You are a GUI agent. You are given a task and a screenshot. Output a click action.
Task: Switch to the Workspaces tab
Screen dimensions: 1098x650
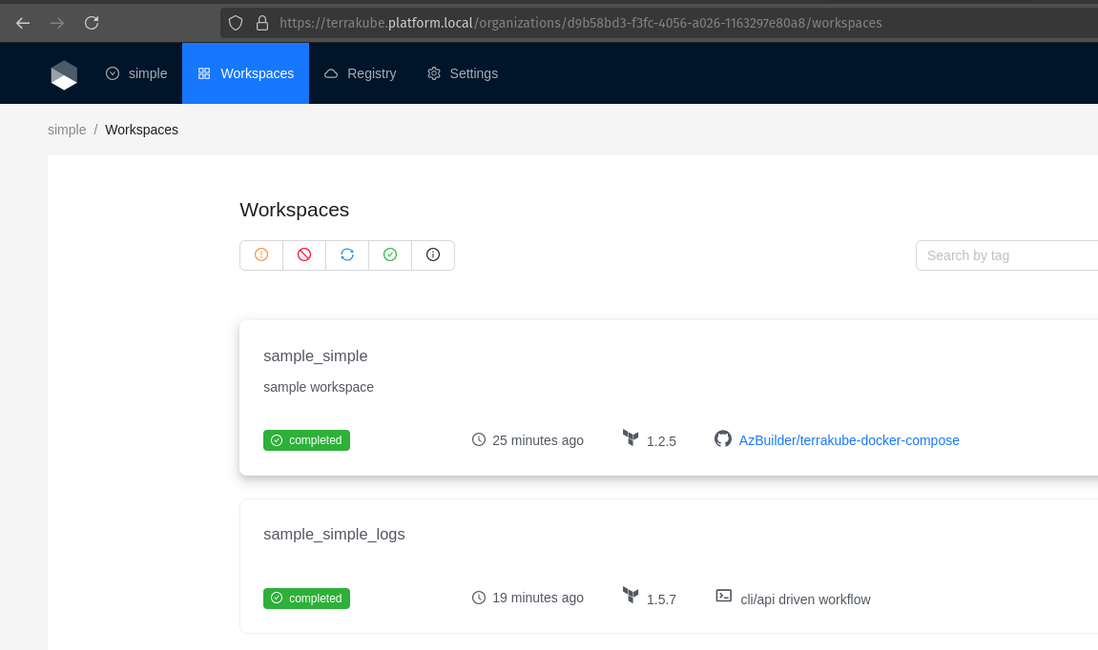coord(246,73)
